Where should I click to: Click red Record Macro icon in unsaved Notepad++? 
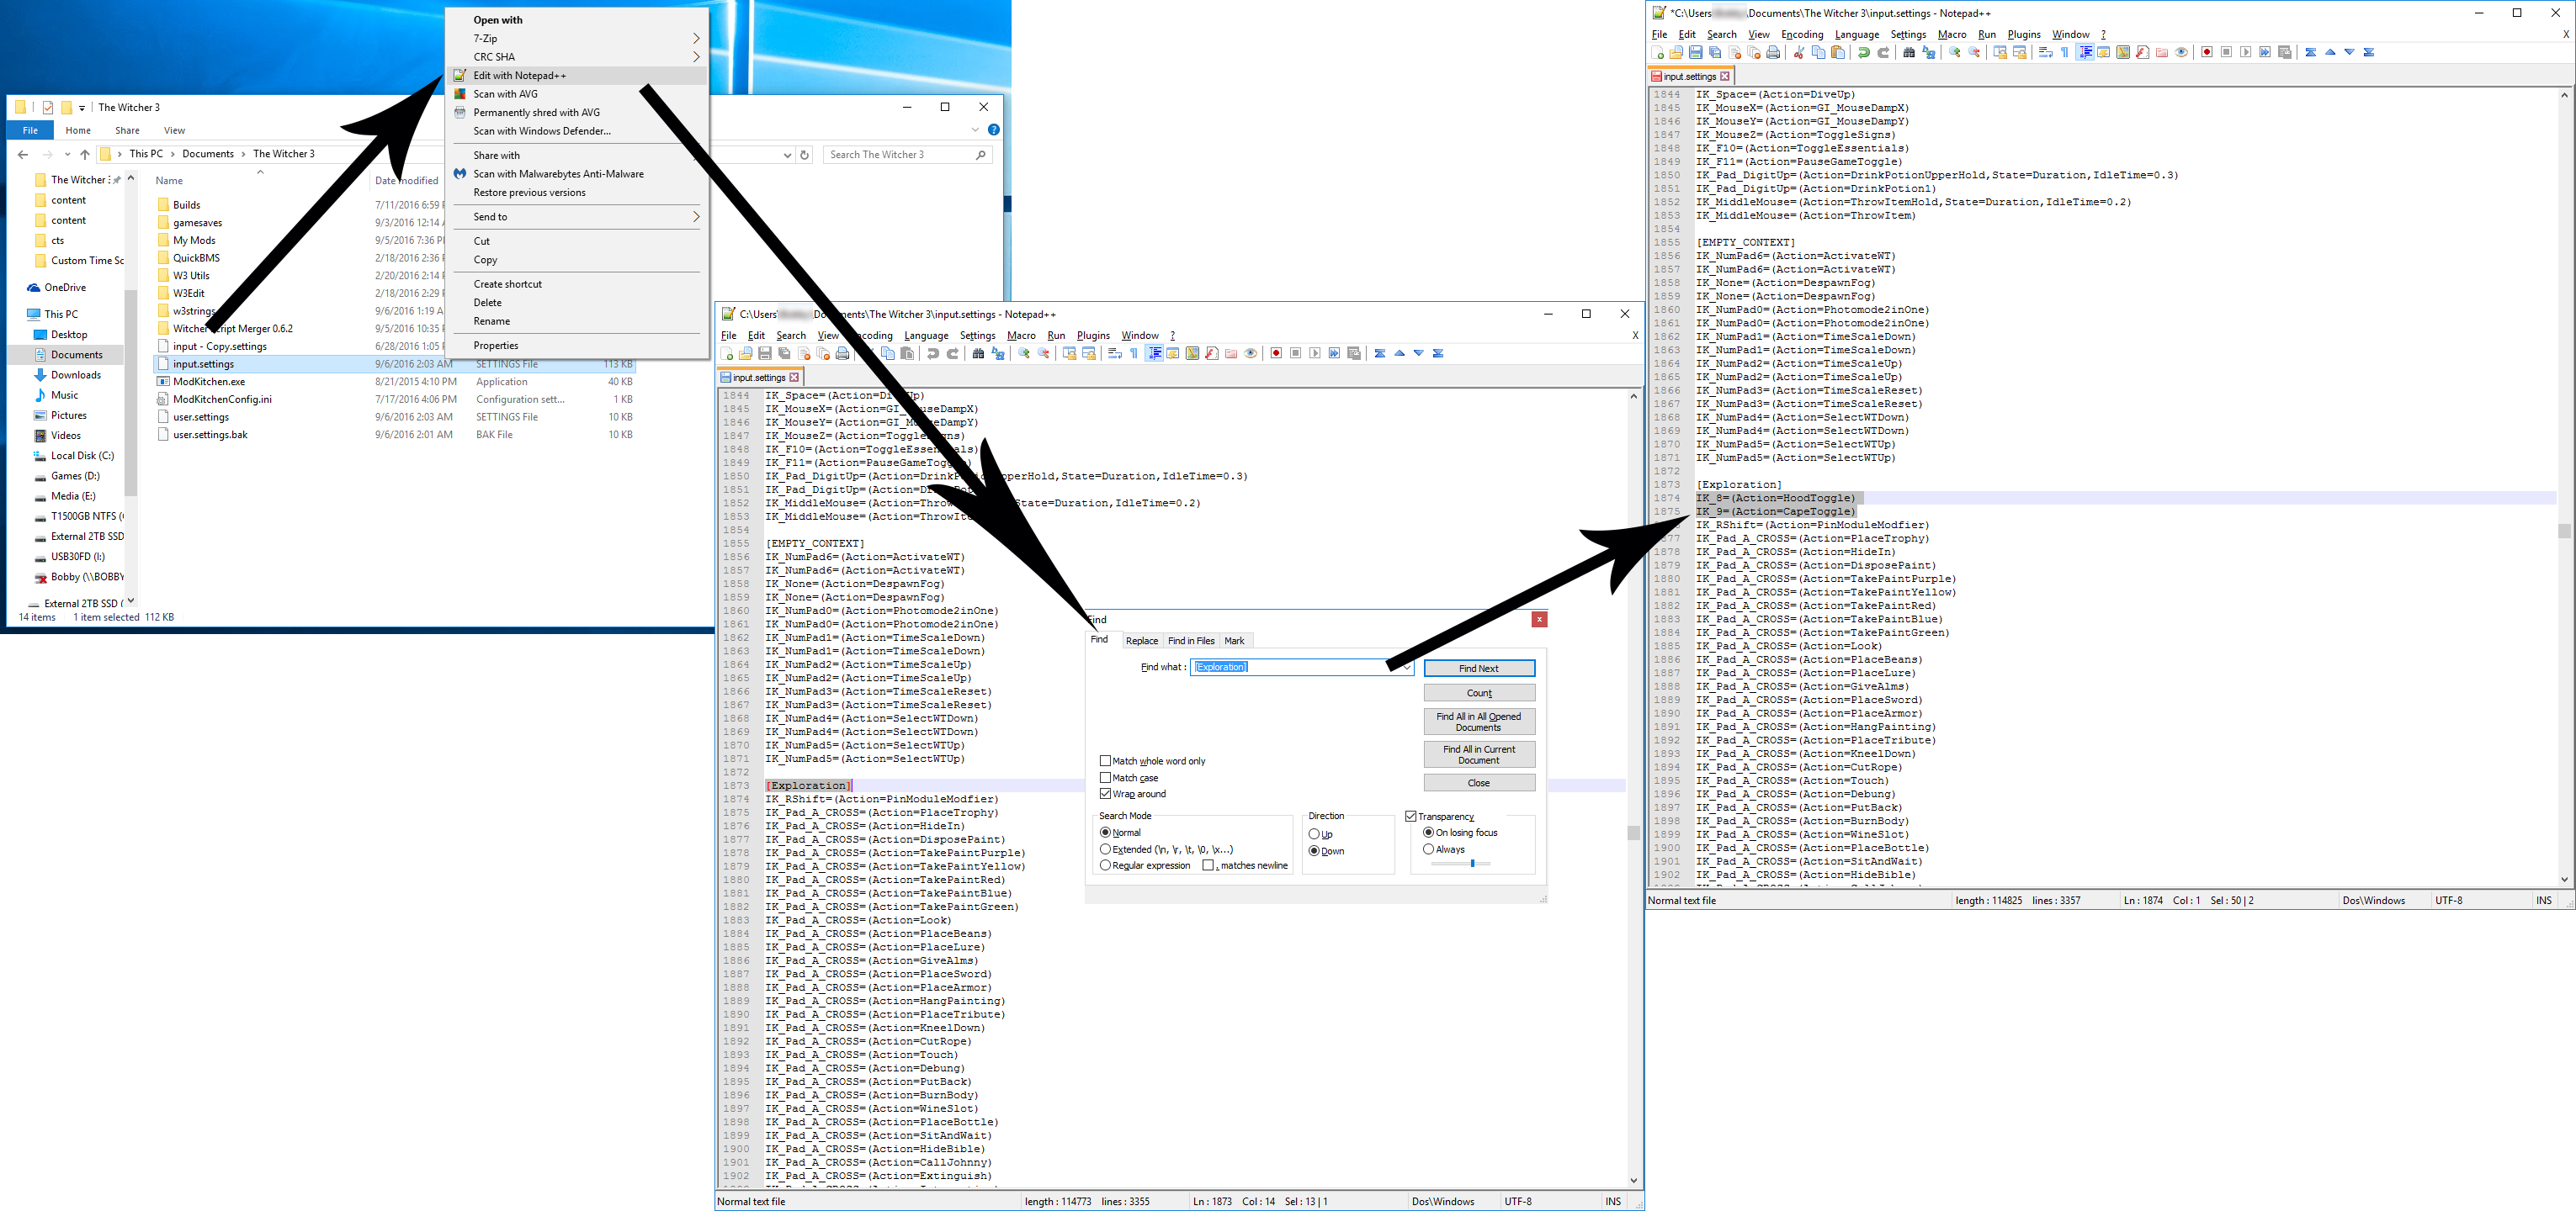tap(2207, 53)
